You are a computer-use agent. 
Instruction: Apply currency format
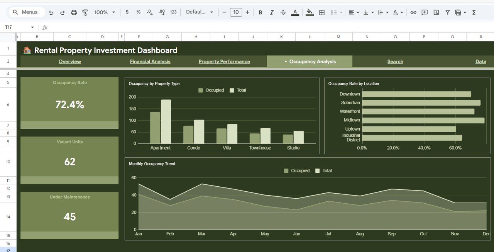click(127, 12)
